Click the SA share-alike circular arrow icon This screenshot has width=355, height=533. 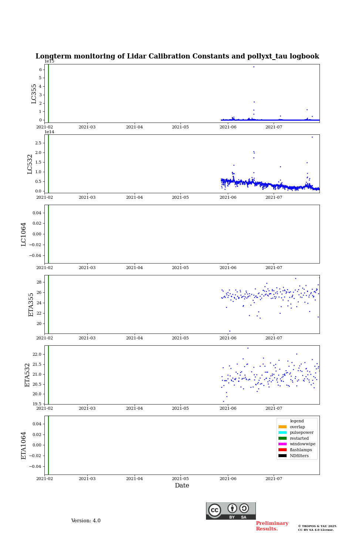[244, 508]
